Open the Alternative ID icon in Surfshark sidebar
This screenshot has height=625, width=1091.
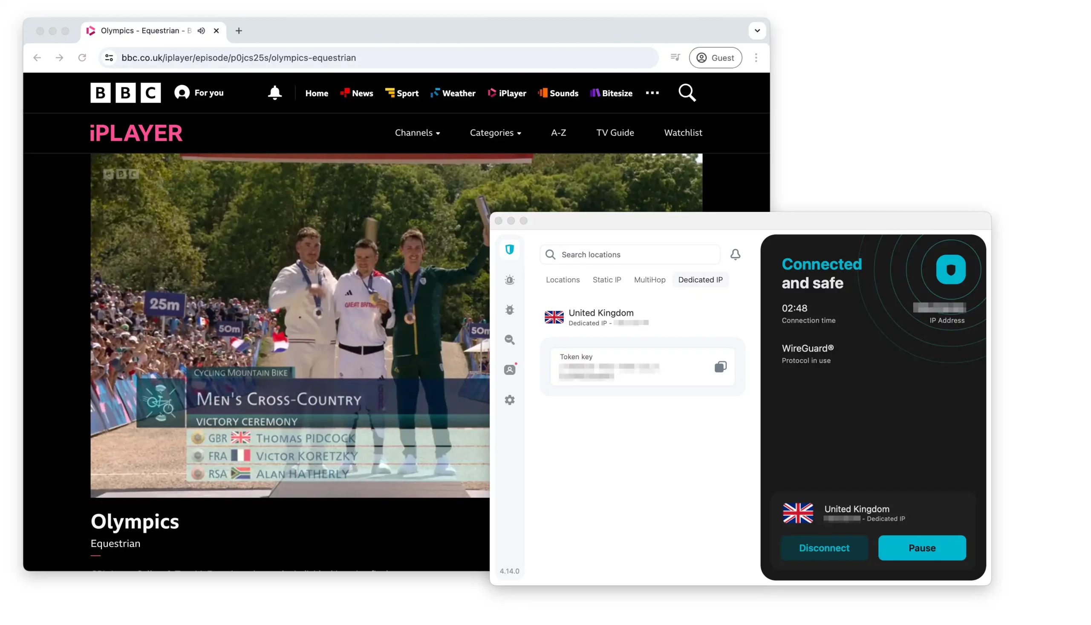[510, 370]
